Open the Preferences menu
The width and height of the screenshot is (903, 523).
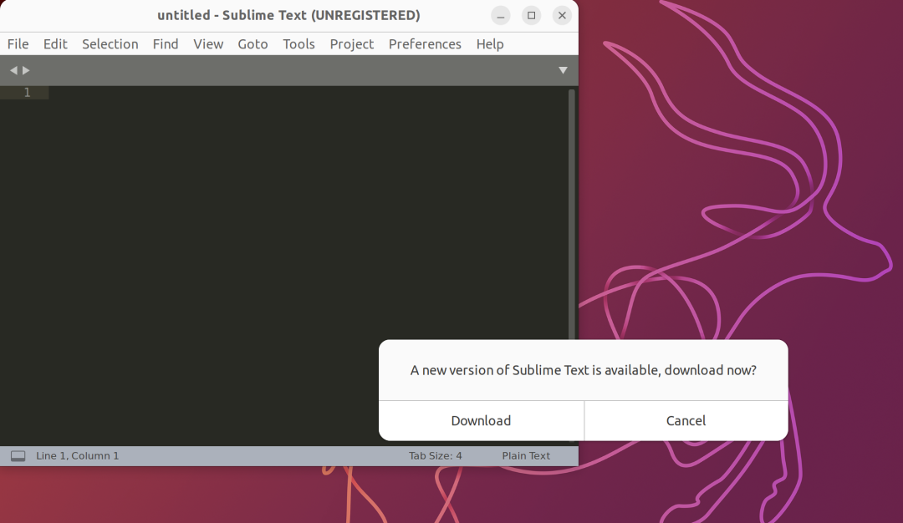(425, 44)
